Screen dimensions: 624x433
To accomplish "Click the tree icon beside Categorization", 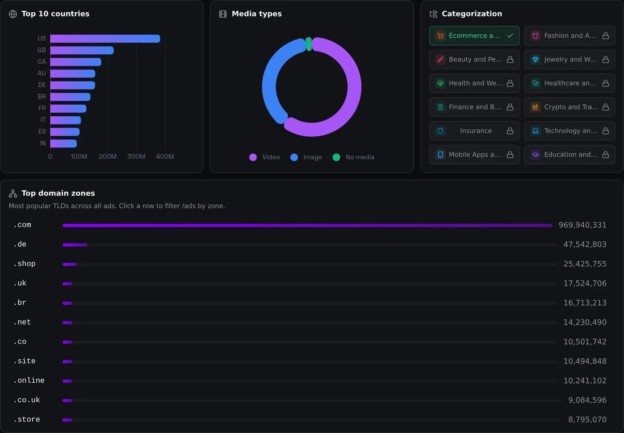I will (433, 14).
